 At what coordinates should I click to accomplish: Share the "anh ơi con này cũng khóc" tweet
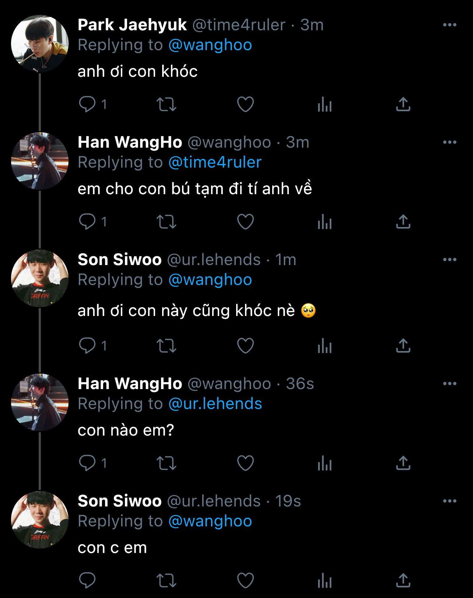[x=403, y=346]
